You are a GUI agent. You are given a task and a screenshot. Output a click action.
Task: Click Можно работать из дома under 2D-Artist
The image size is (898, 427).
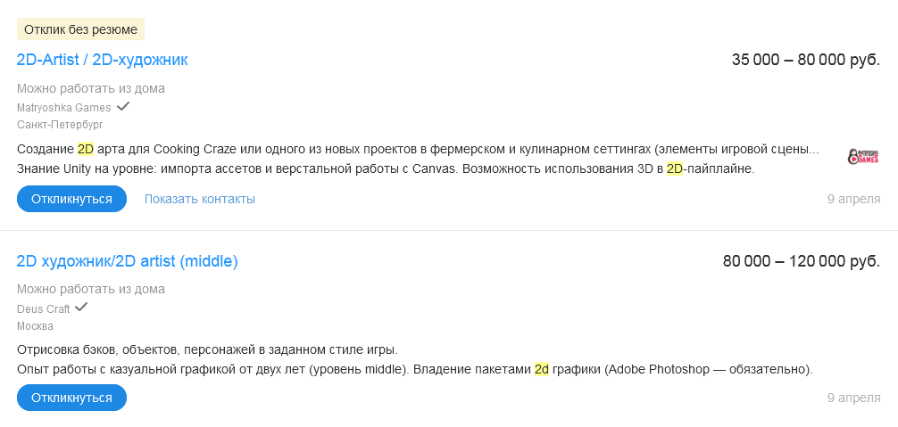90,88
